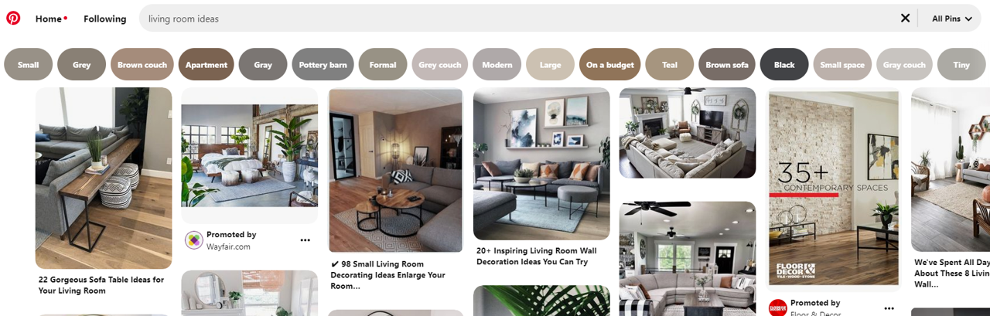This screenshot has height=316, width=990.
Task: Apply the Pottery barn filter chip
Action: (x=323, y=65)
